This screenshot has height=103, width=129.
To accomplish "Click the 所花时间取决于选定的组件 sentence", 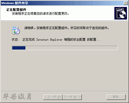I will point(90,28).
